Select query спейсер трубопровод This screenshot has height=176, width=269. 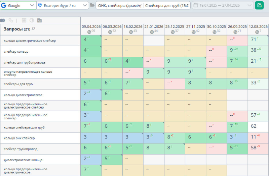tap(21, 149)
